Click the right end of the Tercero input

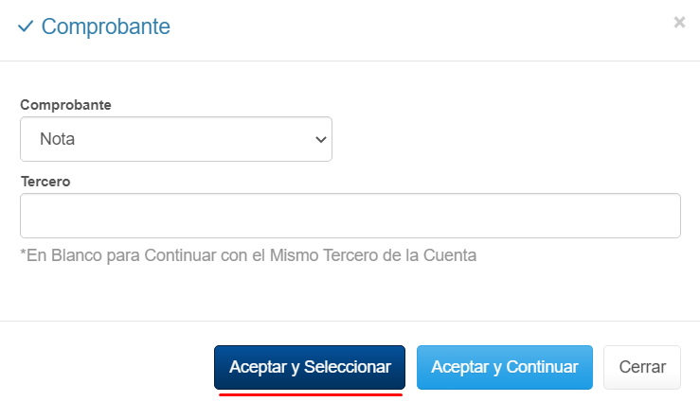click(668, 216)
